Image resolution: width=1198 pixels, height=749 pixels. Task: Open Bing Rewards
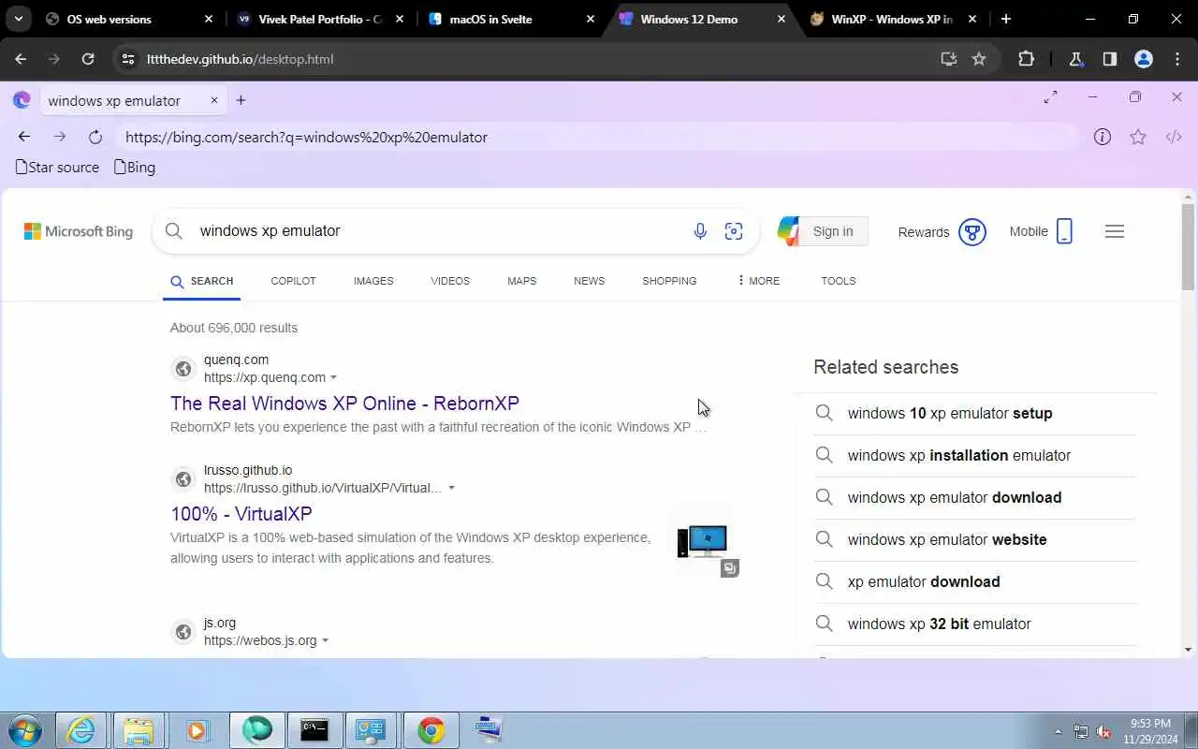point(942,231)
